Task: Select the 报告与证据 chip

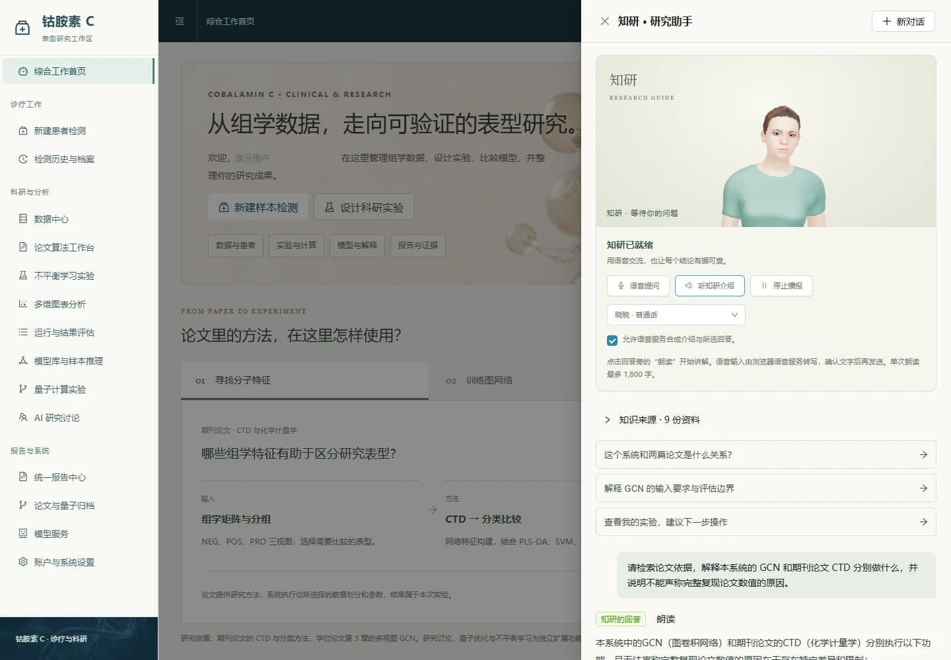Action: (418, 246)
